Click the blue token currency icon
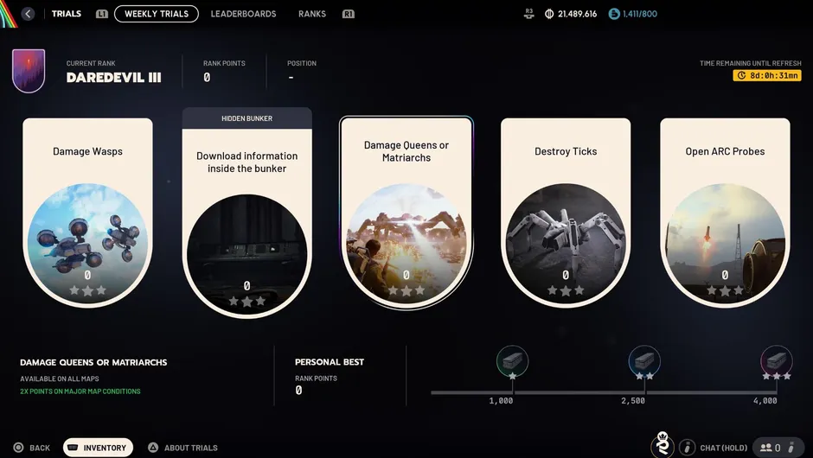 tap(614, 14)
